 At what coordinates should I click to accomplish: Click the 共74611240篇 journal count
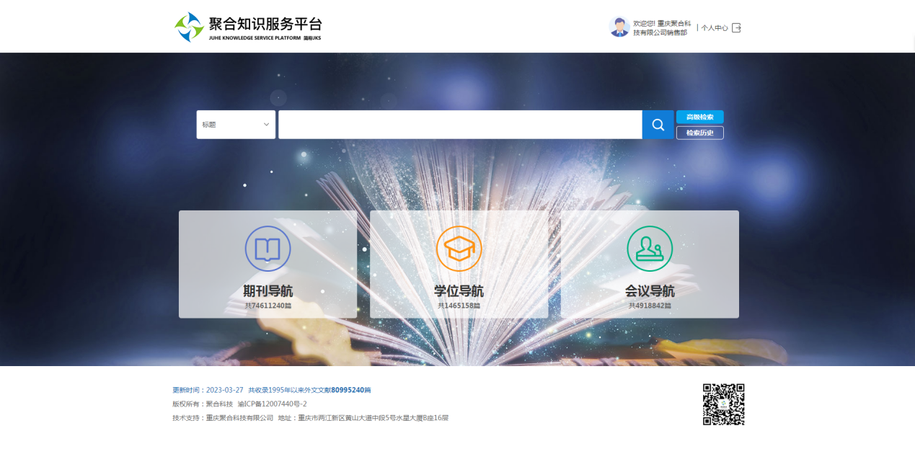pyautogui.click(x=268, y=306)
